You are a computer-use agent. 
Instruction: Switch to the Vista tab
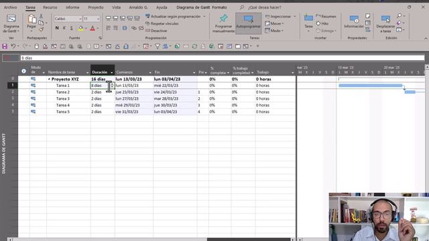pyautogui.click(x=116, y=7)
